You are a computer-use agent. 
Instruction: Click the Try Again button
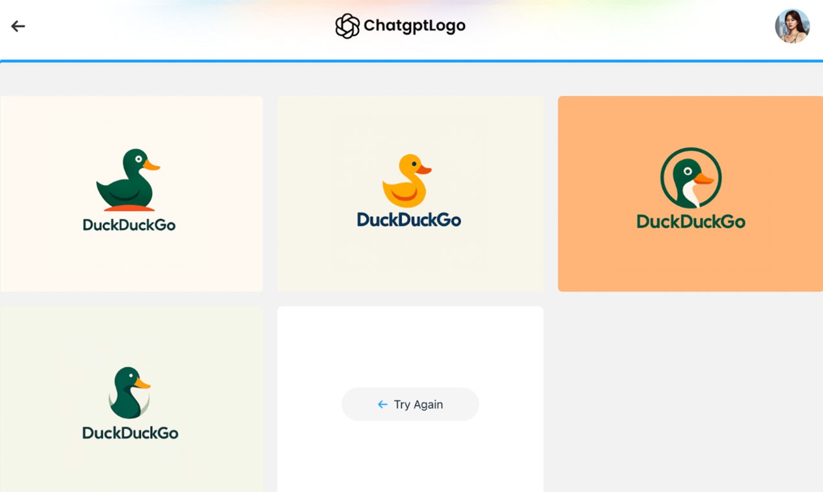[410, 404]
